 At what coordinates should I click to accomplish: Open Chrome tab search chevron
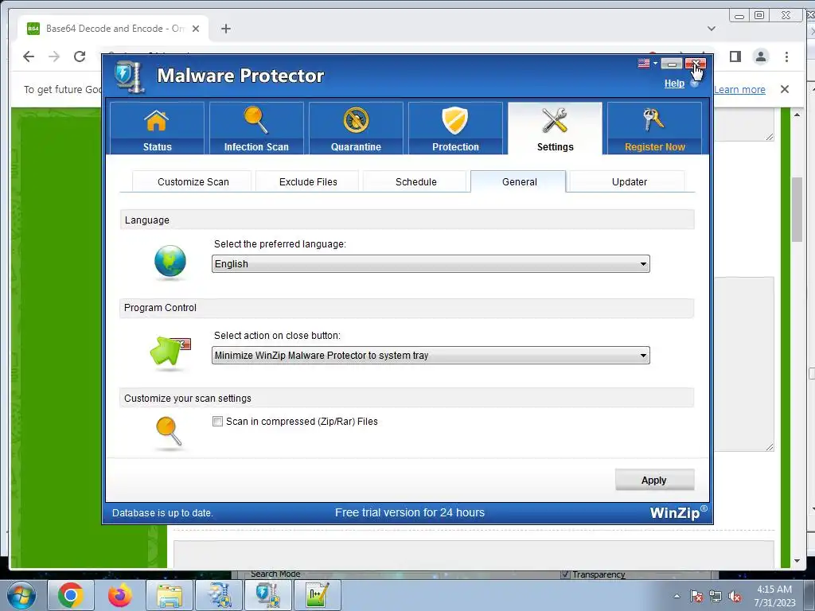pos(711,29)
